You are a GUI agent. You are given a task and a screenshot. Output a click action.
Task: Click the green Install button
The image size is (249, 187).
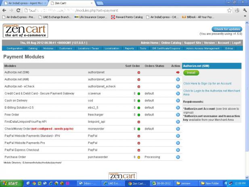(191, 73)
